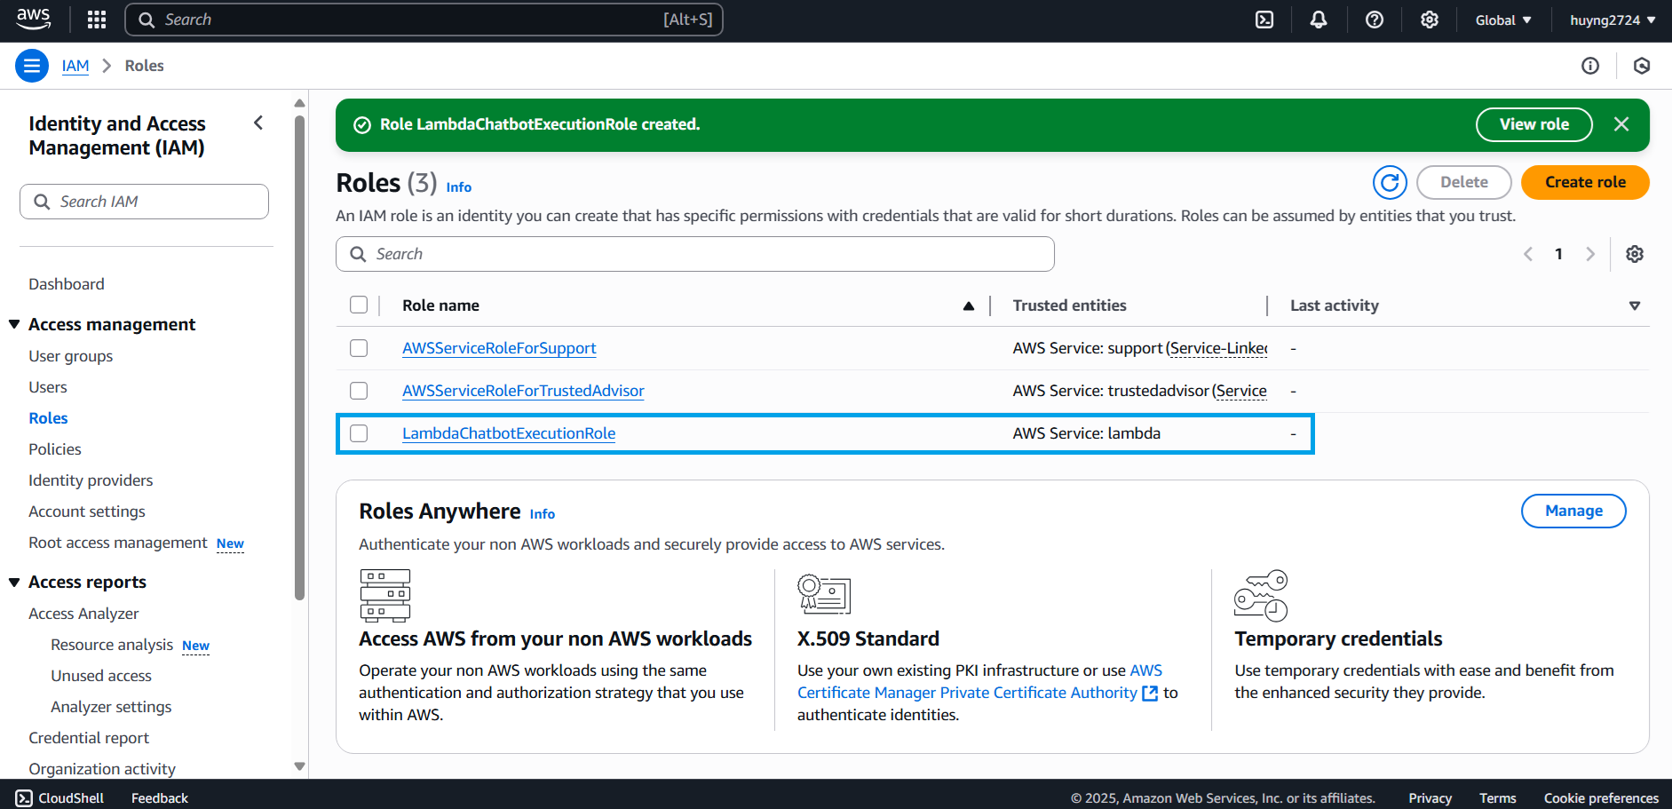Click the Manage button for Roles Anywhere
Image resolution: width=1672 pixels, height=809 pixels.
pos(1573,511)
